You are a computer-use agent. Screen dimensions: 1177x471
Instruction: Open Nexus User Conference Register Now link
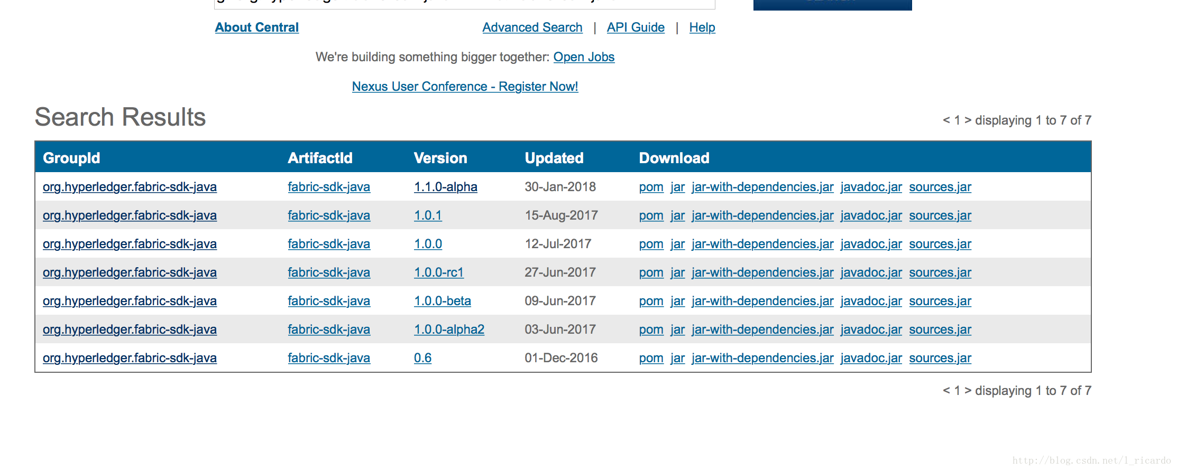[465, 87]
